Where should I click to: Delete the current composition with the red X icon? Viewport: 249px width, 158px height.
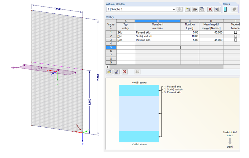[x=210, y=9]
